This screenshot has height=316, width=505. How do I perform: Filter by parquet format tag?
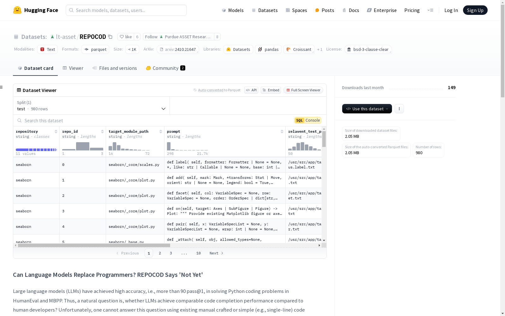coord(95,49)
